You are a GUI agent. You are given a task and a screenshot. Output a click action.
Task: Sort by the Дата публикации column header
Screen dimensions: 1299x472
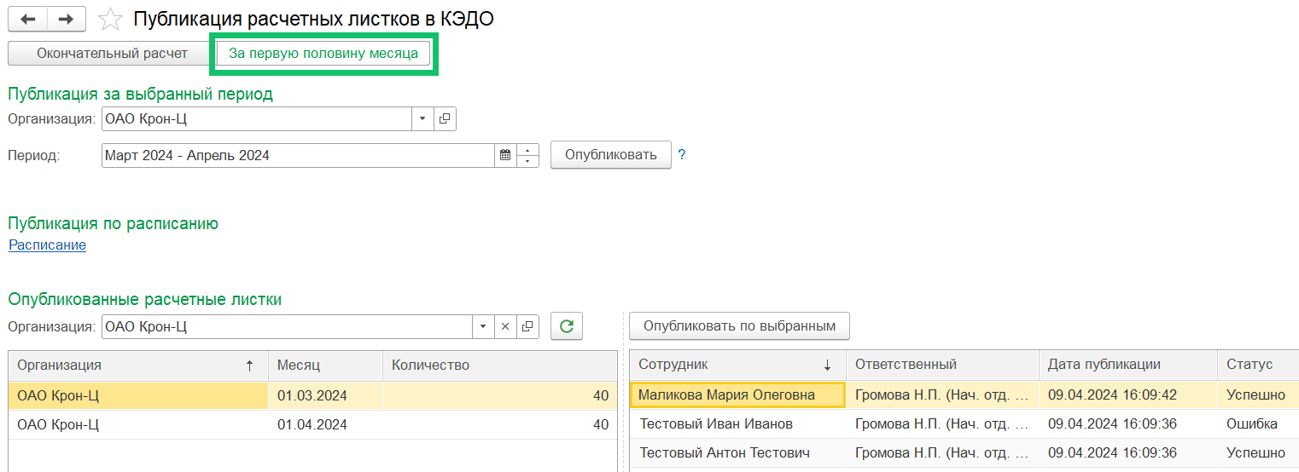1127,365
